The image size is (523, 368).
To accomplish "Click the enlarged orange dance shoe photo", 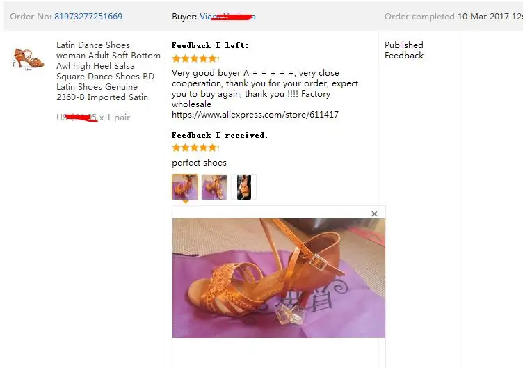I will [x=279, y=278].
